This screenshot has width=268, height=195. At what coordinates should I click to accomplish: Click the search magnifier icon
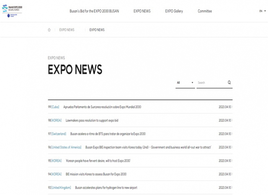(x=229, y=83)
